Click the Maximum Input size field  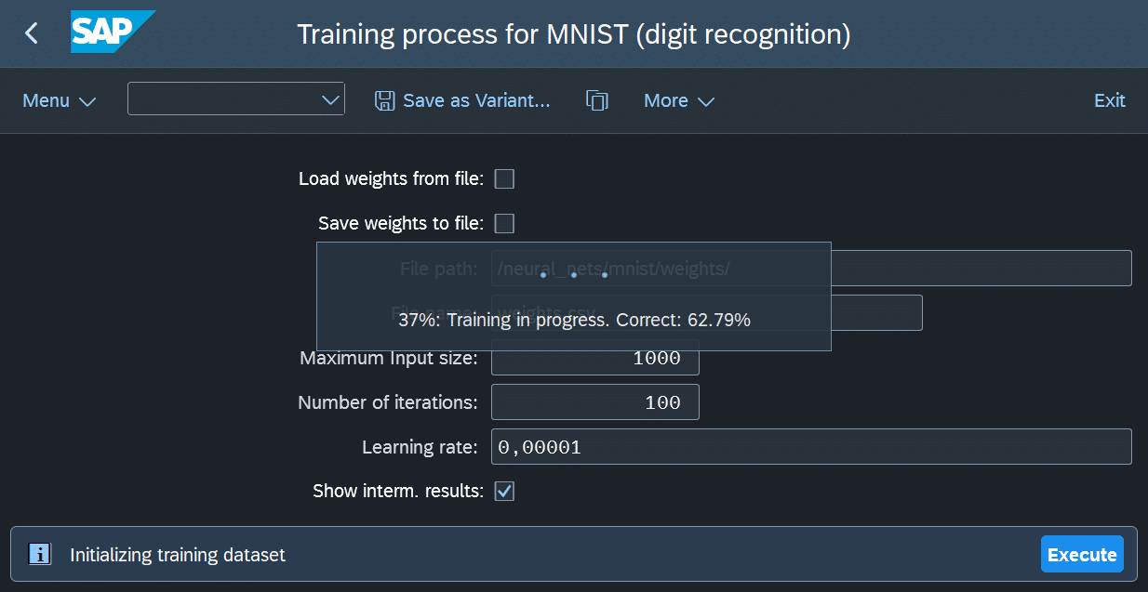594,357
